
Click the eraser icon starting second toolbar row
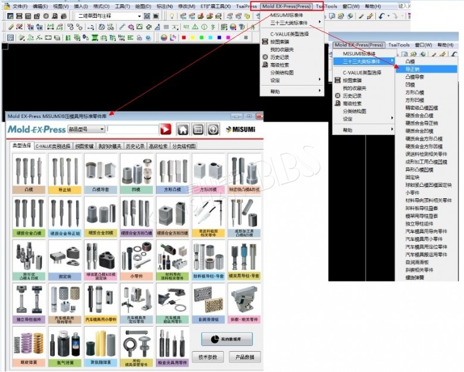click(x=11, y=27)
